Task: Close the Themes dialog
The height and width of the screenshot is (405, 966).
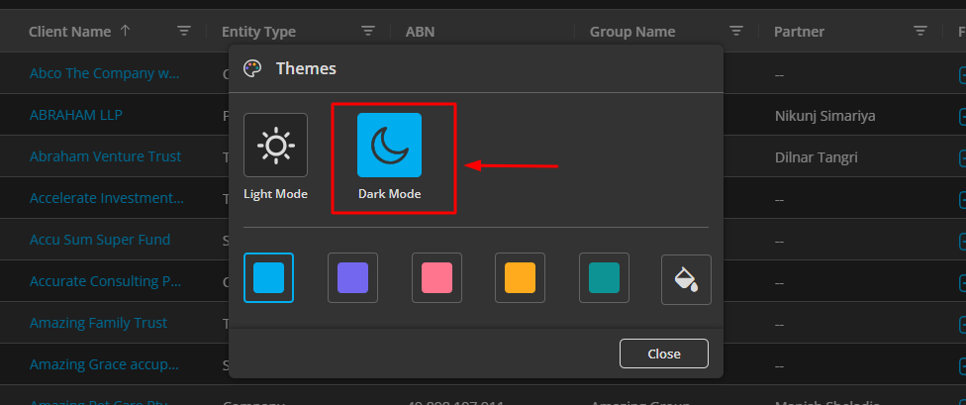Action: [663, 354]
